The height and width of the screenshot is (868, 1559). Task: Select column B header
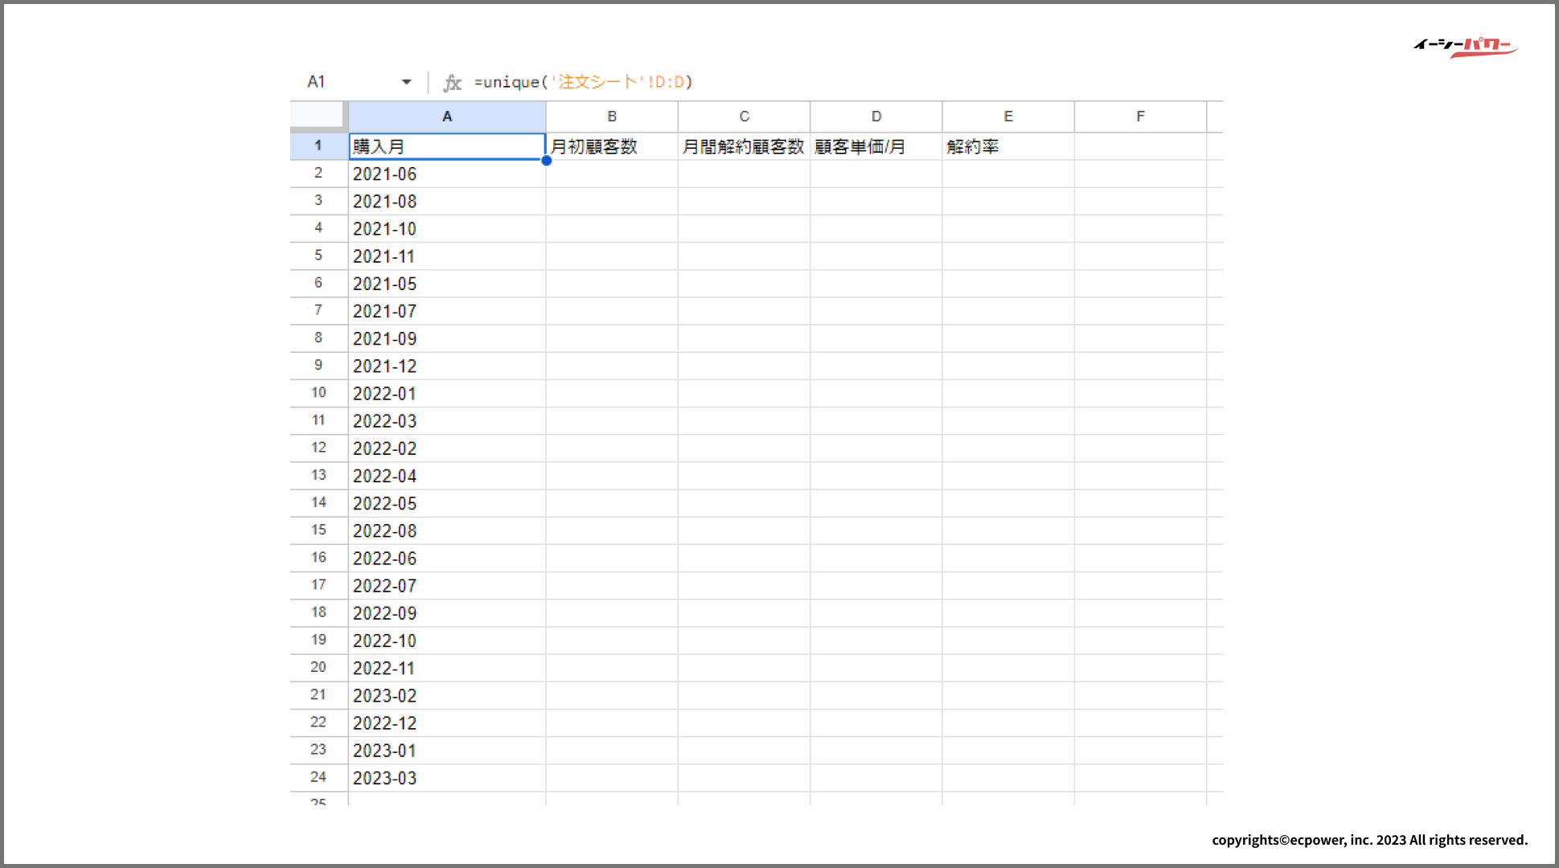[x=612, y=117]
